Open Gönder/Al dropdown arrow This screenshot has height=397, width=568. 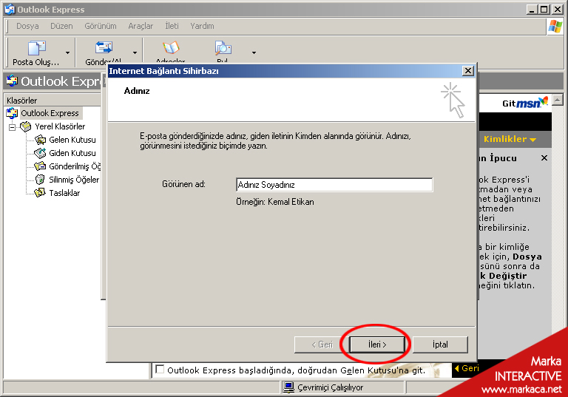[135, 53]
